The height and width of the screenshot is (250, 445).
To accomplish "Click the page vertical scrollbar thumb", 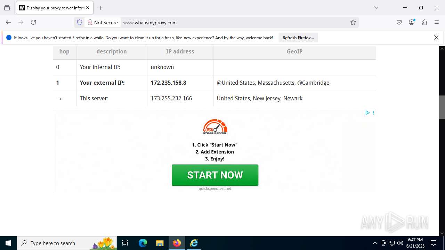I will coord(442,107).
